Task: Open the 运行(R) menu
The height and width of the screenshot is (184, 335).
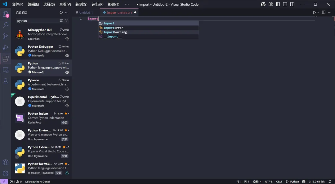Action: 97,4
